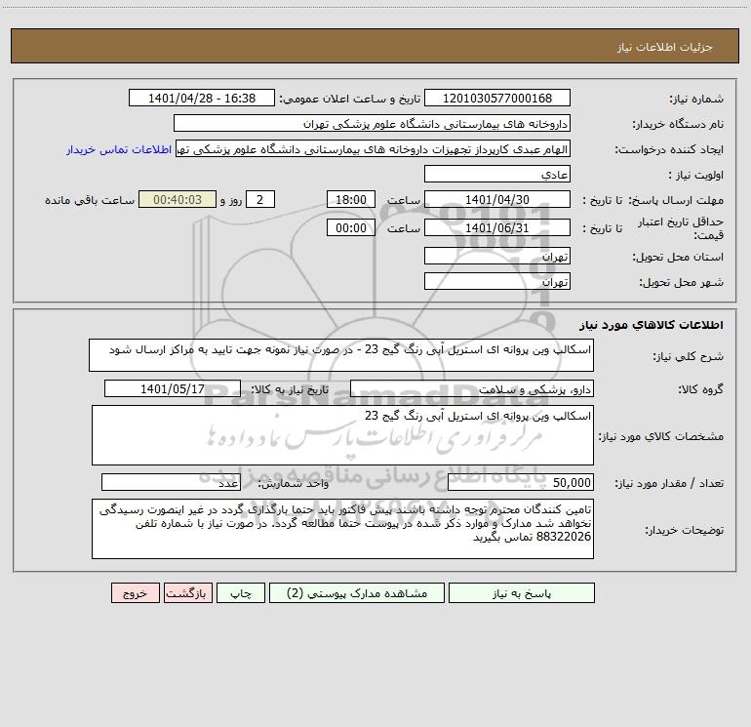Click the شماره نیاز label
Image resolution: width=751 pixels, height=727 pixels.
point(696,99)
